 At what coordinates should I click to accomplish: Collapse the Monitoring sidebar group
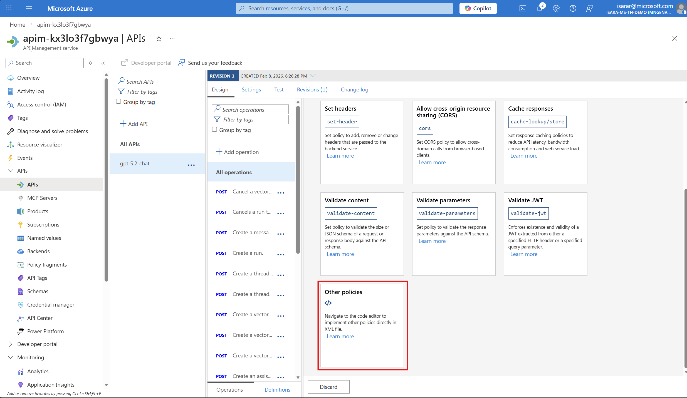pyautogui.click(x=11, y=357)
